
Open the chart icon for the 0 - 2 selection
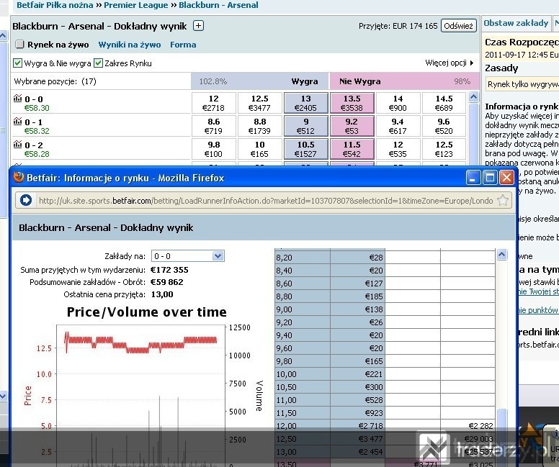pos(17,145)
